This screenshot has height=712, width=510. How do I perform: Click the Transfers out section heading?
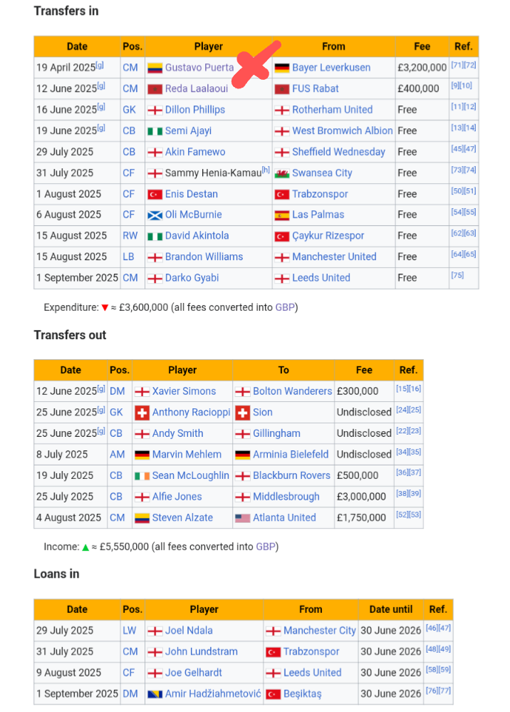[x=70, y=335]
